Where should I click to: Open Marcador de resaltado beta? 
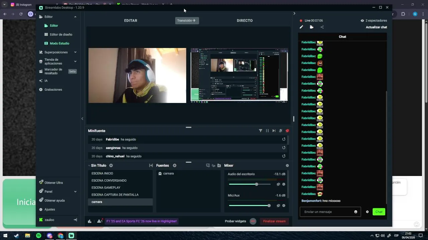coord(58,71)
